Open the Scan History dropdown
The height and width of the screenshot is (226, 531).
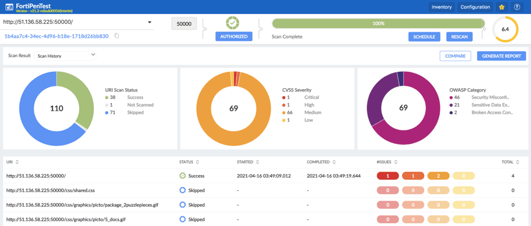click(66, 55)
